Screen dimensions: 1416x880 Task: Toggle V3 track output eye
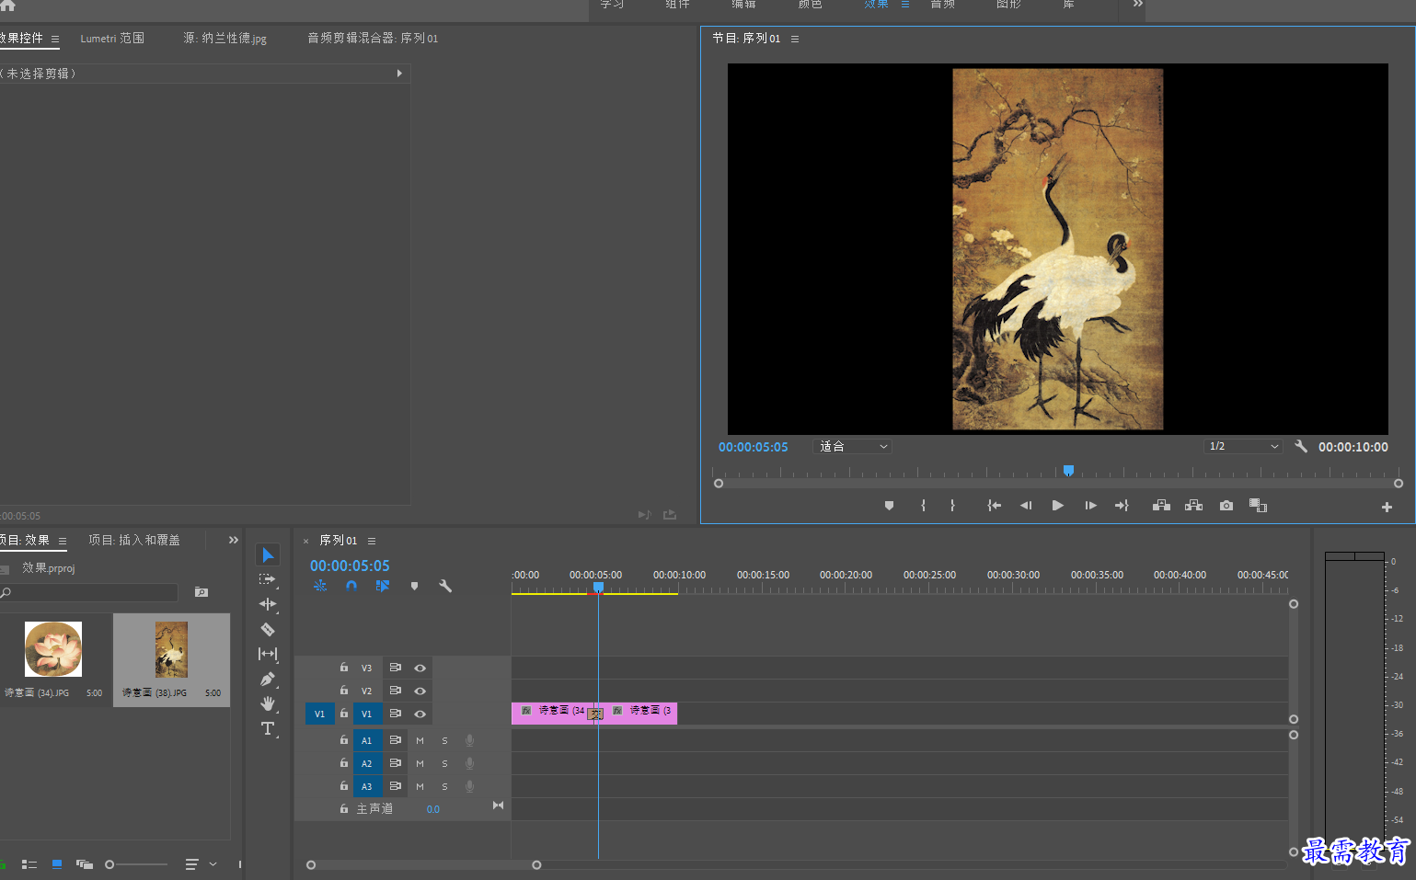(x=420, y=668)
